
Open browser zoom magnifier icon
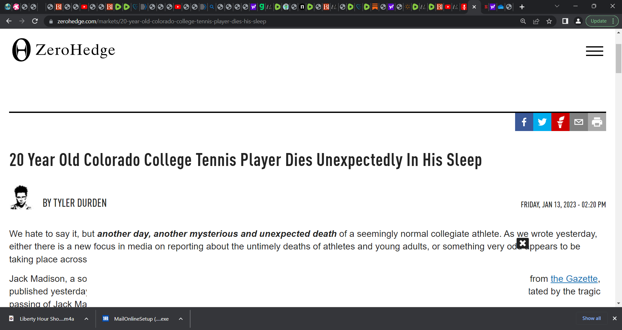[x=523, y=21]
